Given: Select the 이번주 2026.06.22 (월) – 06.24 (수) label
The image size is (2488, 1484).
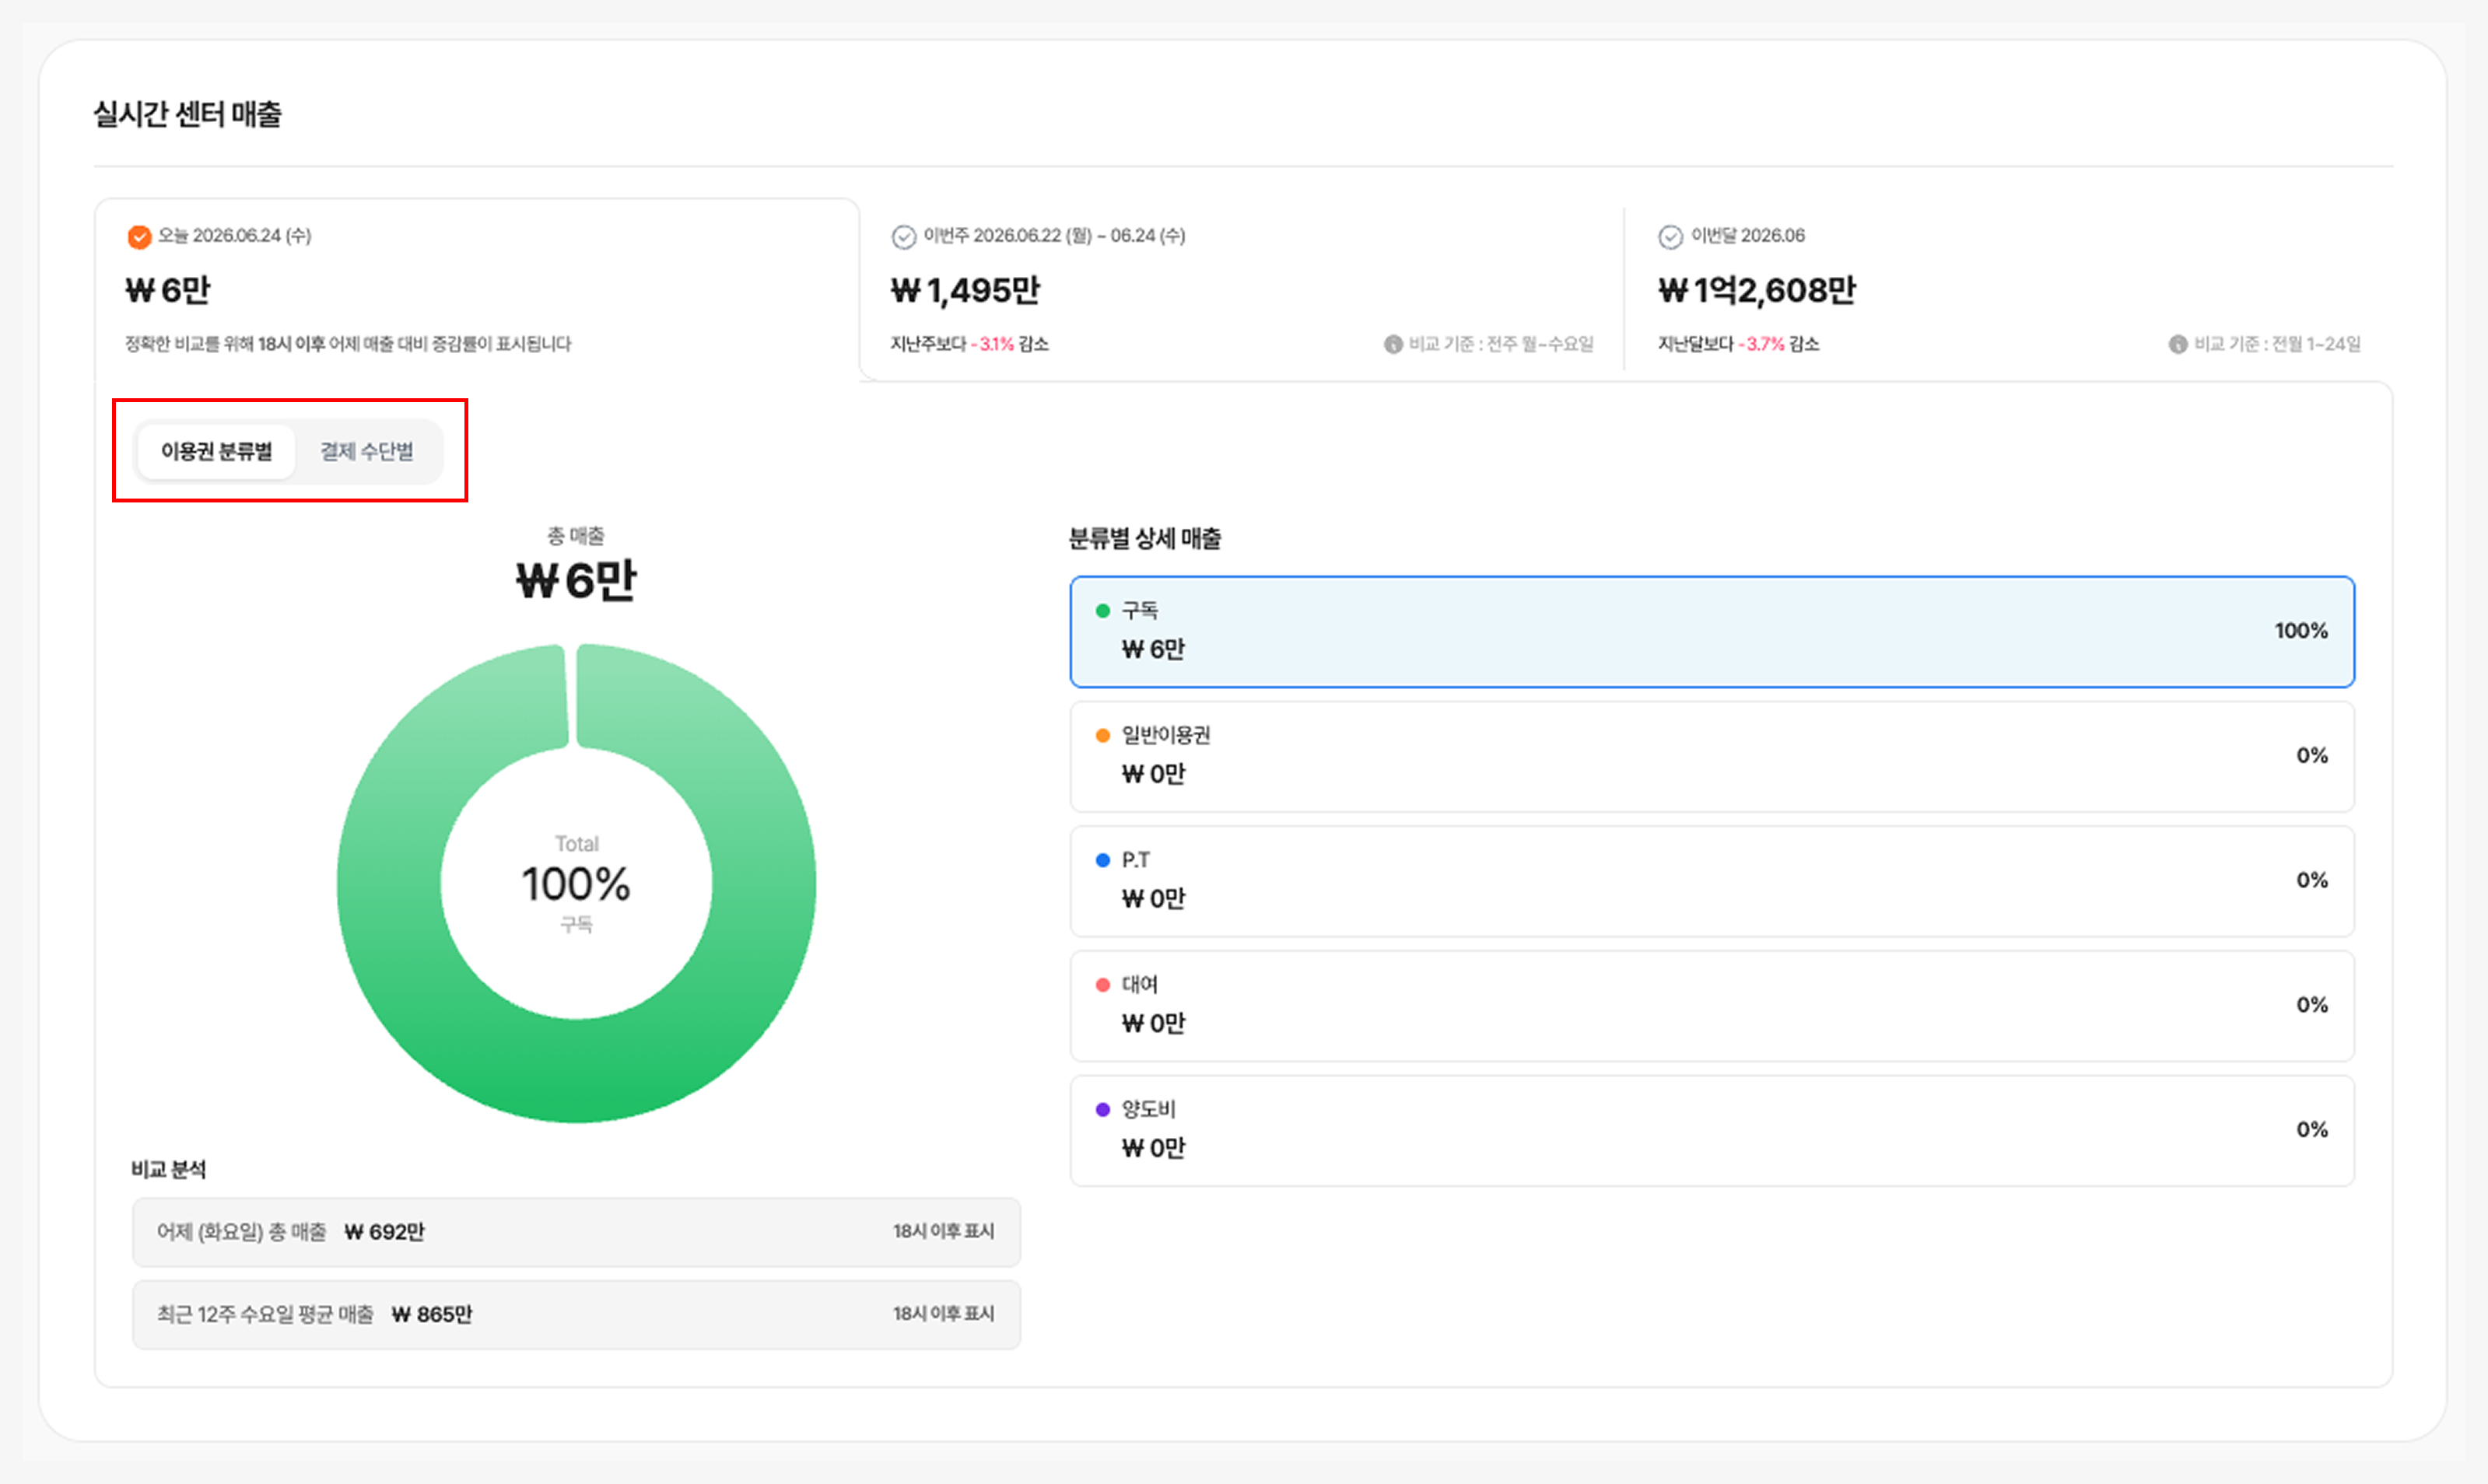Looking at the screenshot, I should [1054, 236].
